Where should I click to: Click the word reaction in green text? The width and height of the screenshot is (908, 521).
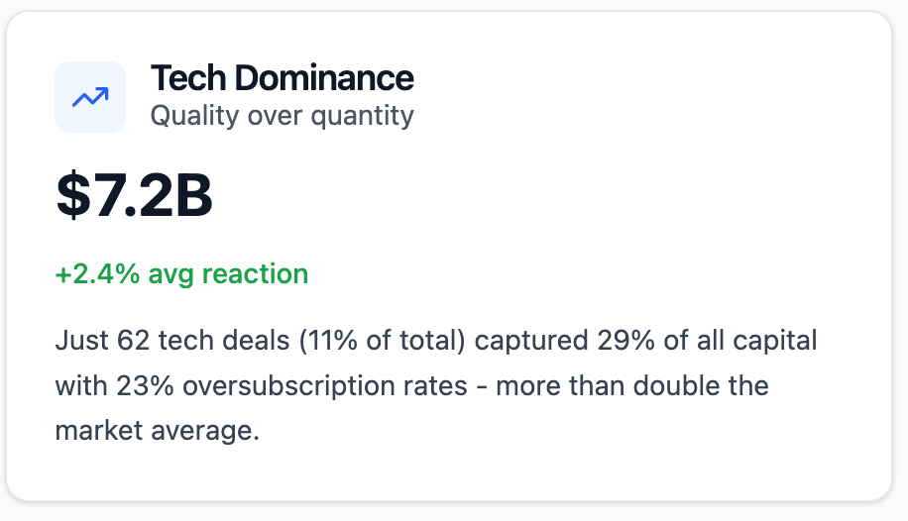[x=255, y=273]
